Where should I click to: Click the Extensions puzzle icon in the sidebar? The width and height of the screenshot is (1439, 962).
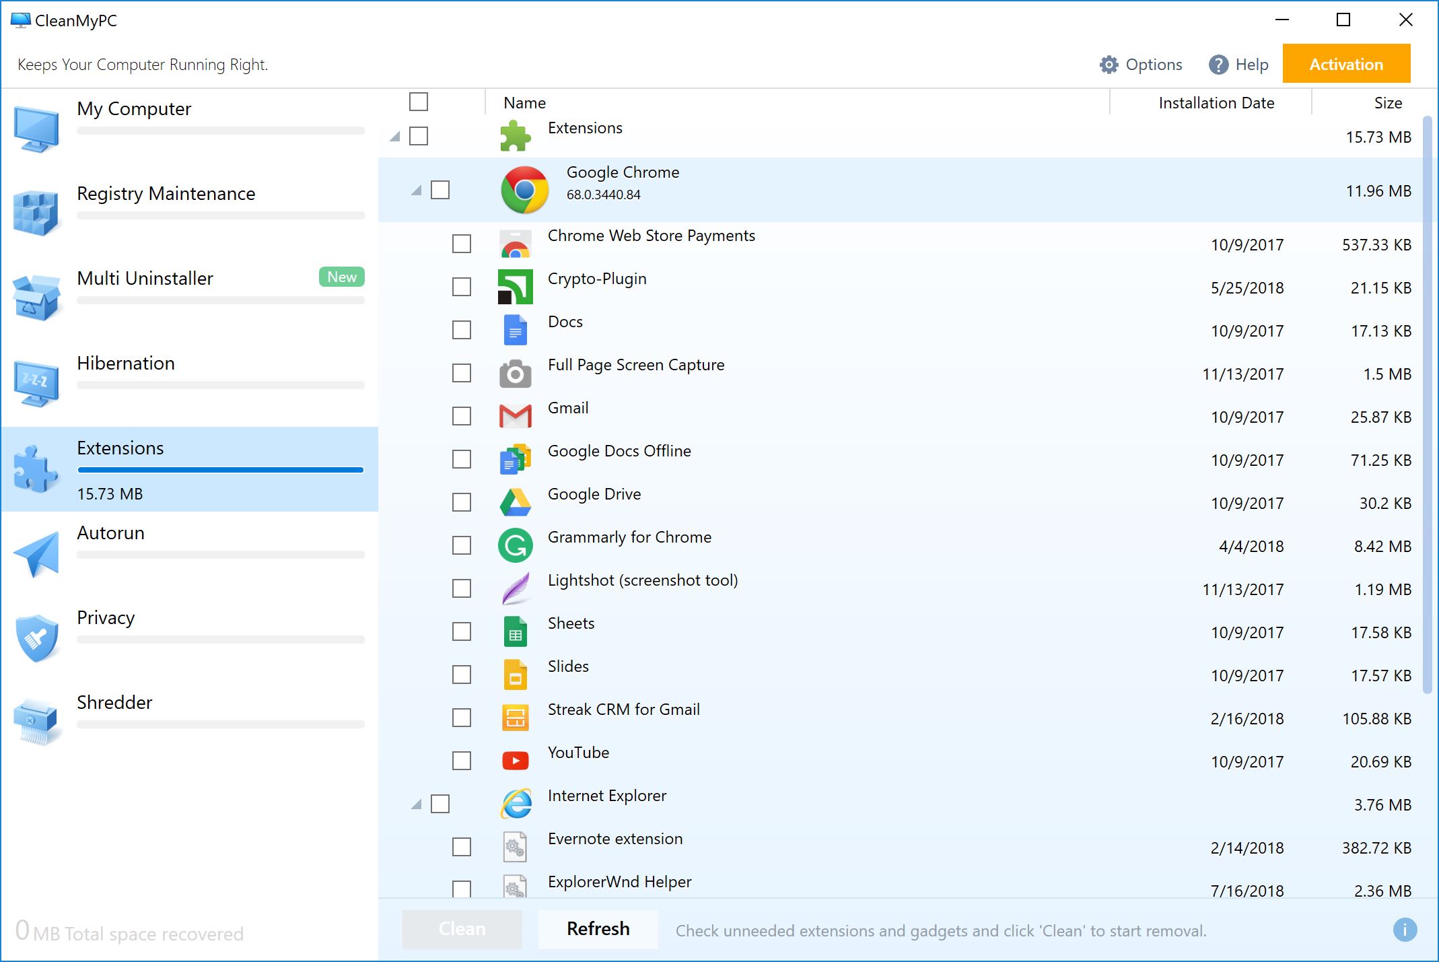[36, 468]
